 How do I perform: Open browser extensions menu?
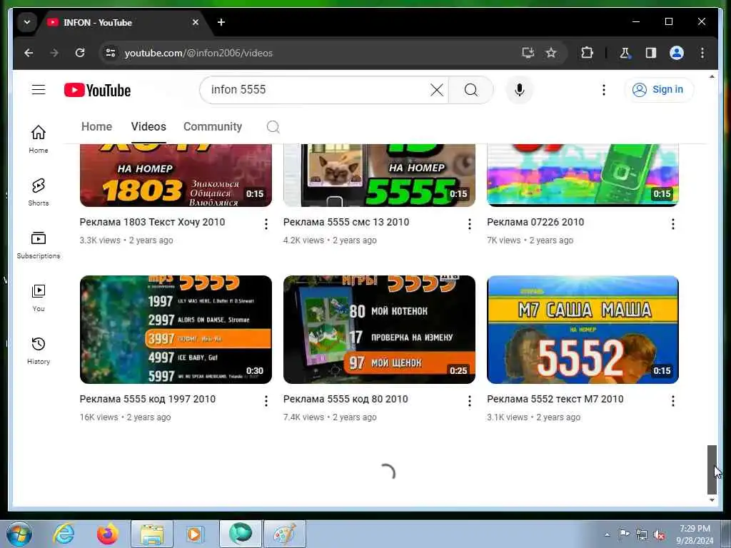click(x=587, y=53)
